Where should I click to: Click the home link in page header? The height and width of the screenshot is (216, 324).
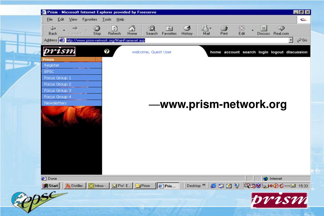point(215,52)
